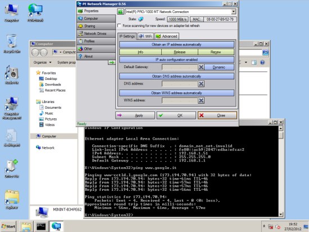Click the Renew button

point(216,52)
